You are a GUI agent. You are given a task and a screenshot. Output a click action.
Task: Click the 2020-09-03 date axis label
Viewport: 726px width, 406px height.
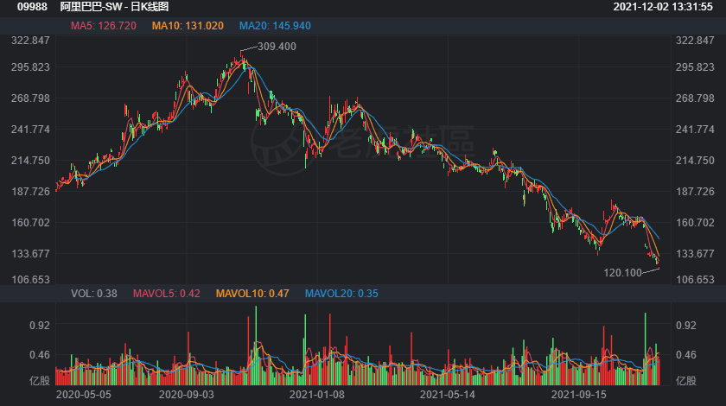187,395
